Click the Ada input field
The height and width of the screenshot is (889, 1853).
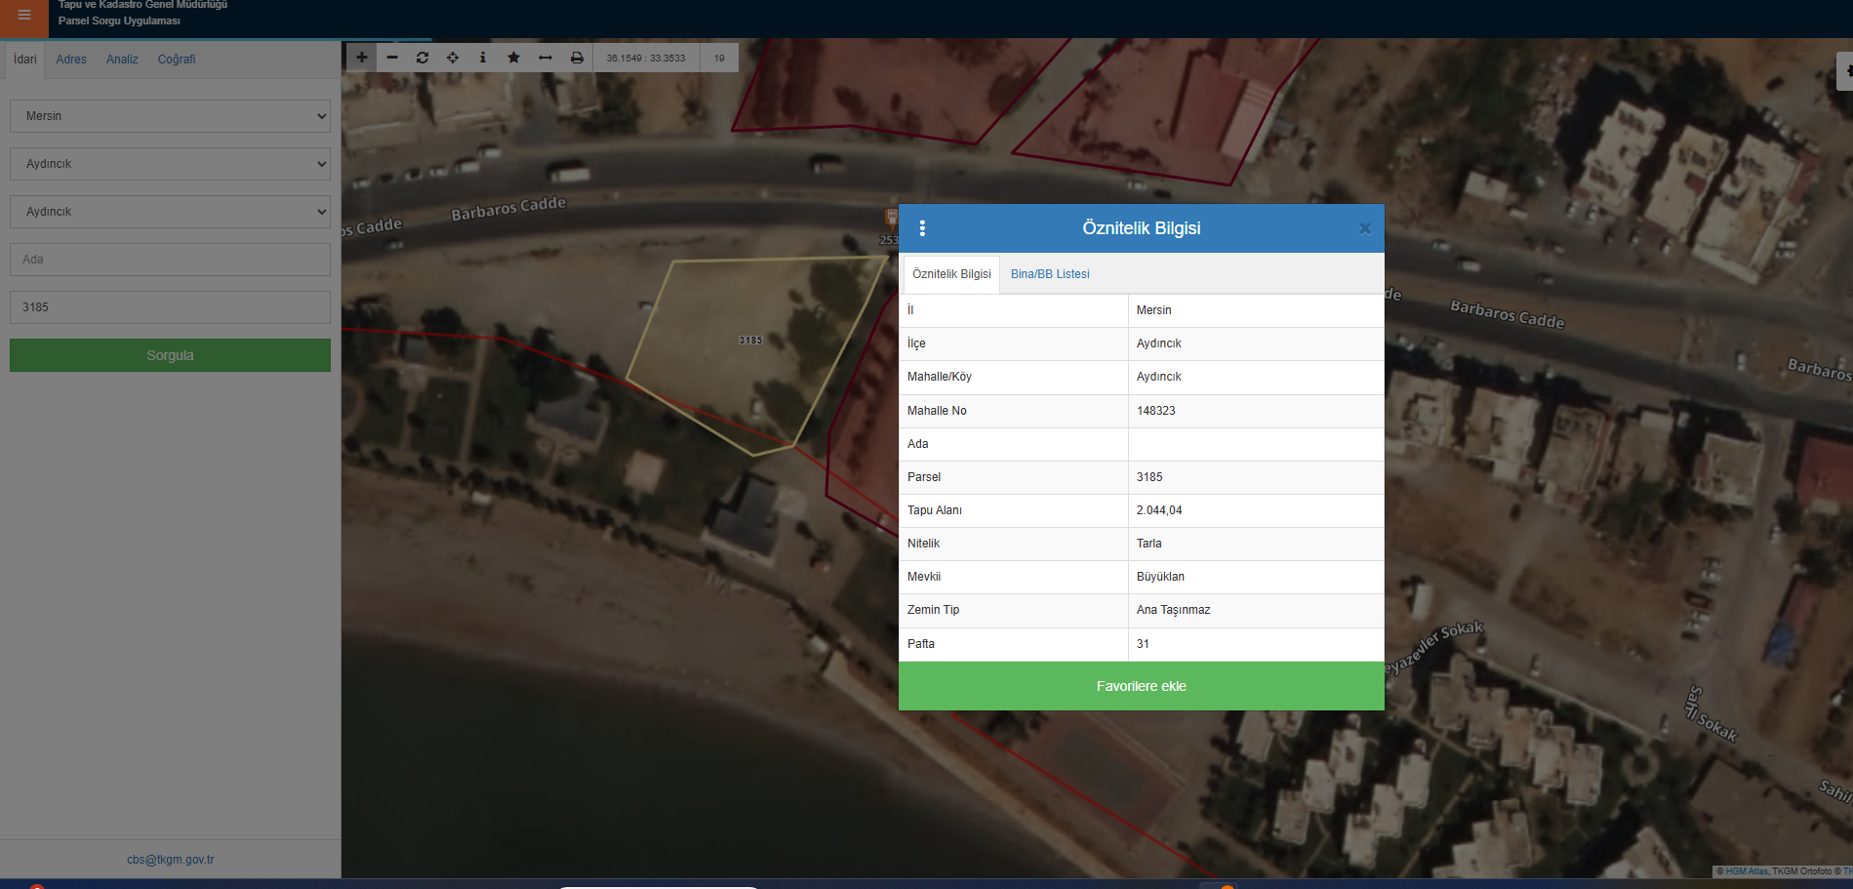pos(170,260)
